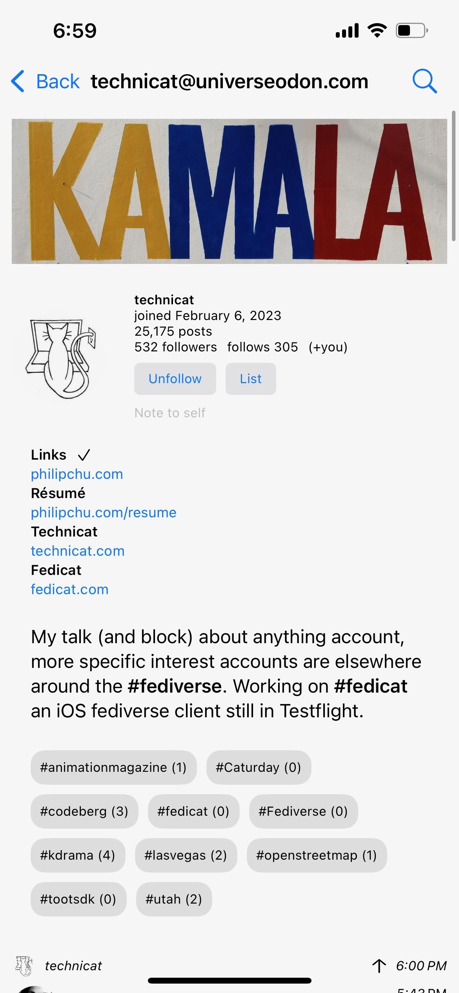Tap the bold #fediverse hashtag in bio

click(x=175, y=686)
